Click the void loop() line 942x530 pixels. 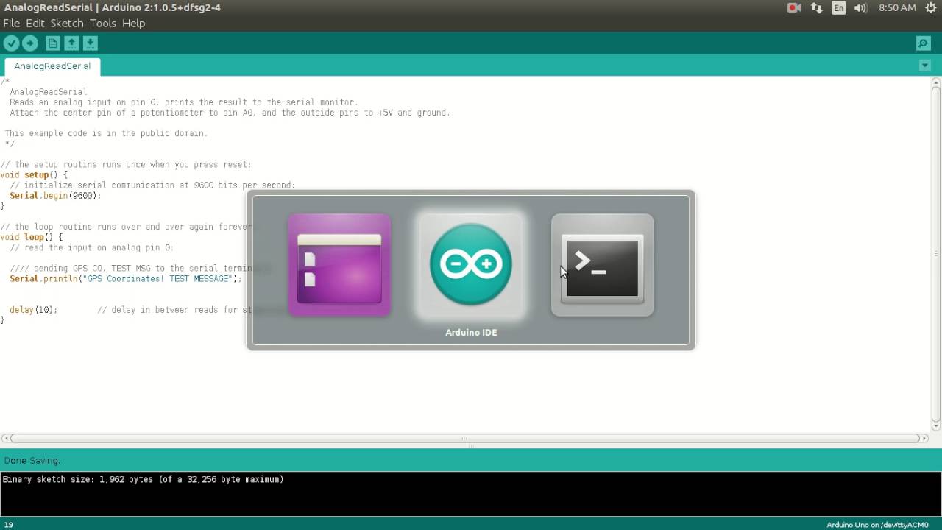[32, 238]
